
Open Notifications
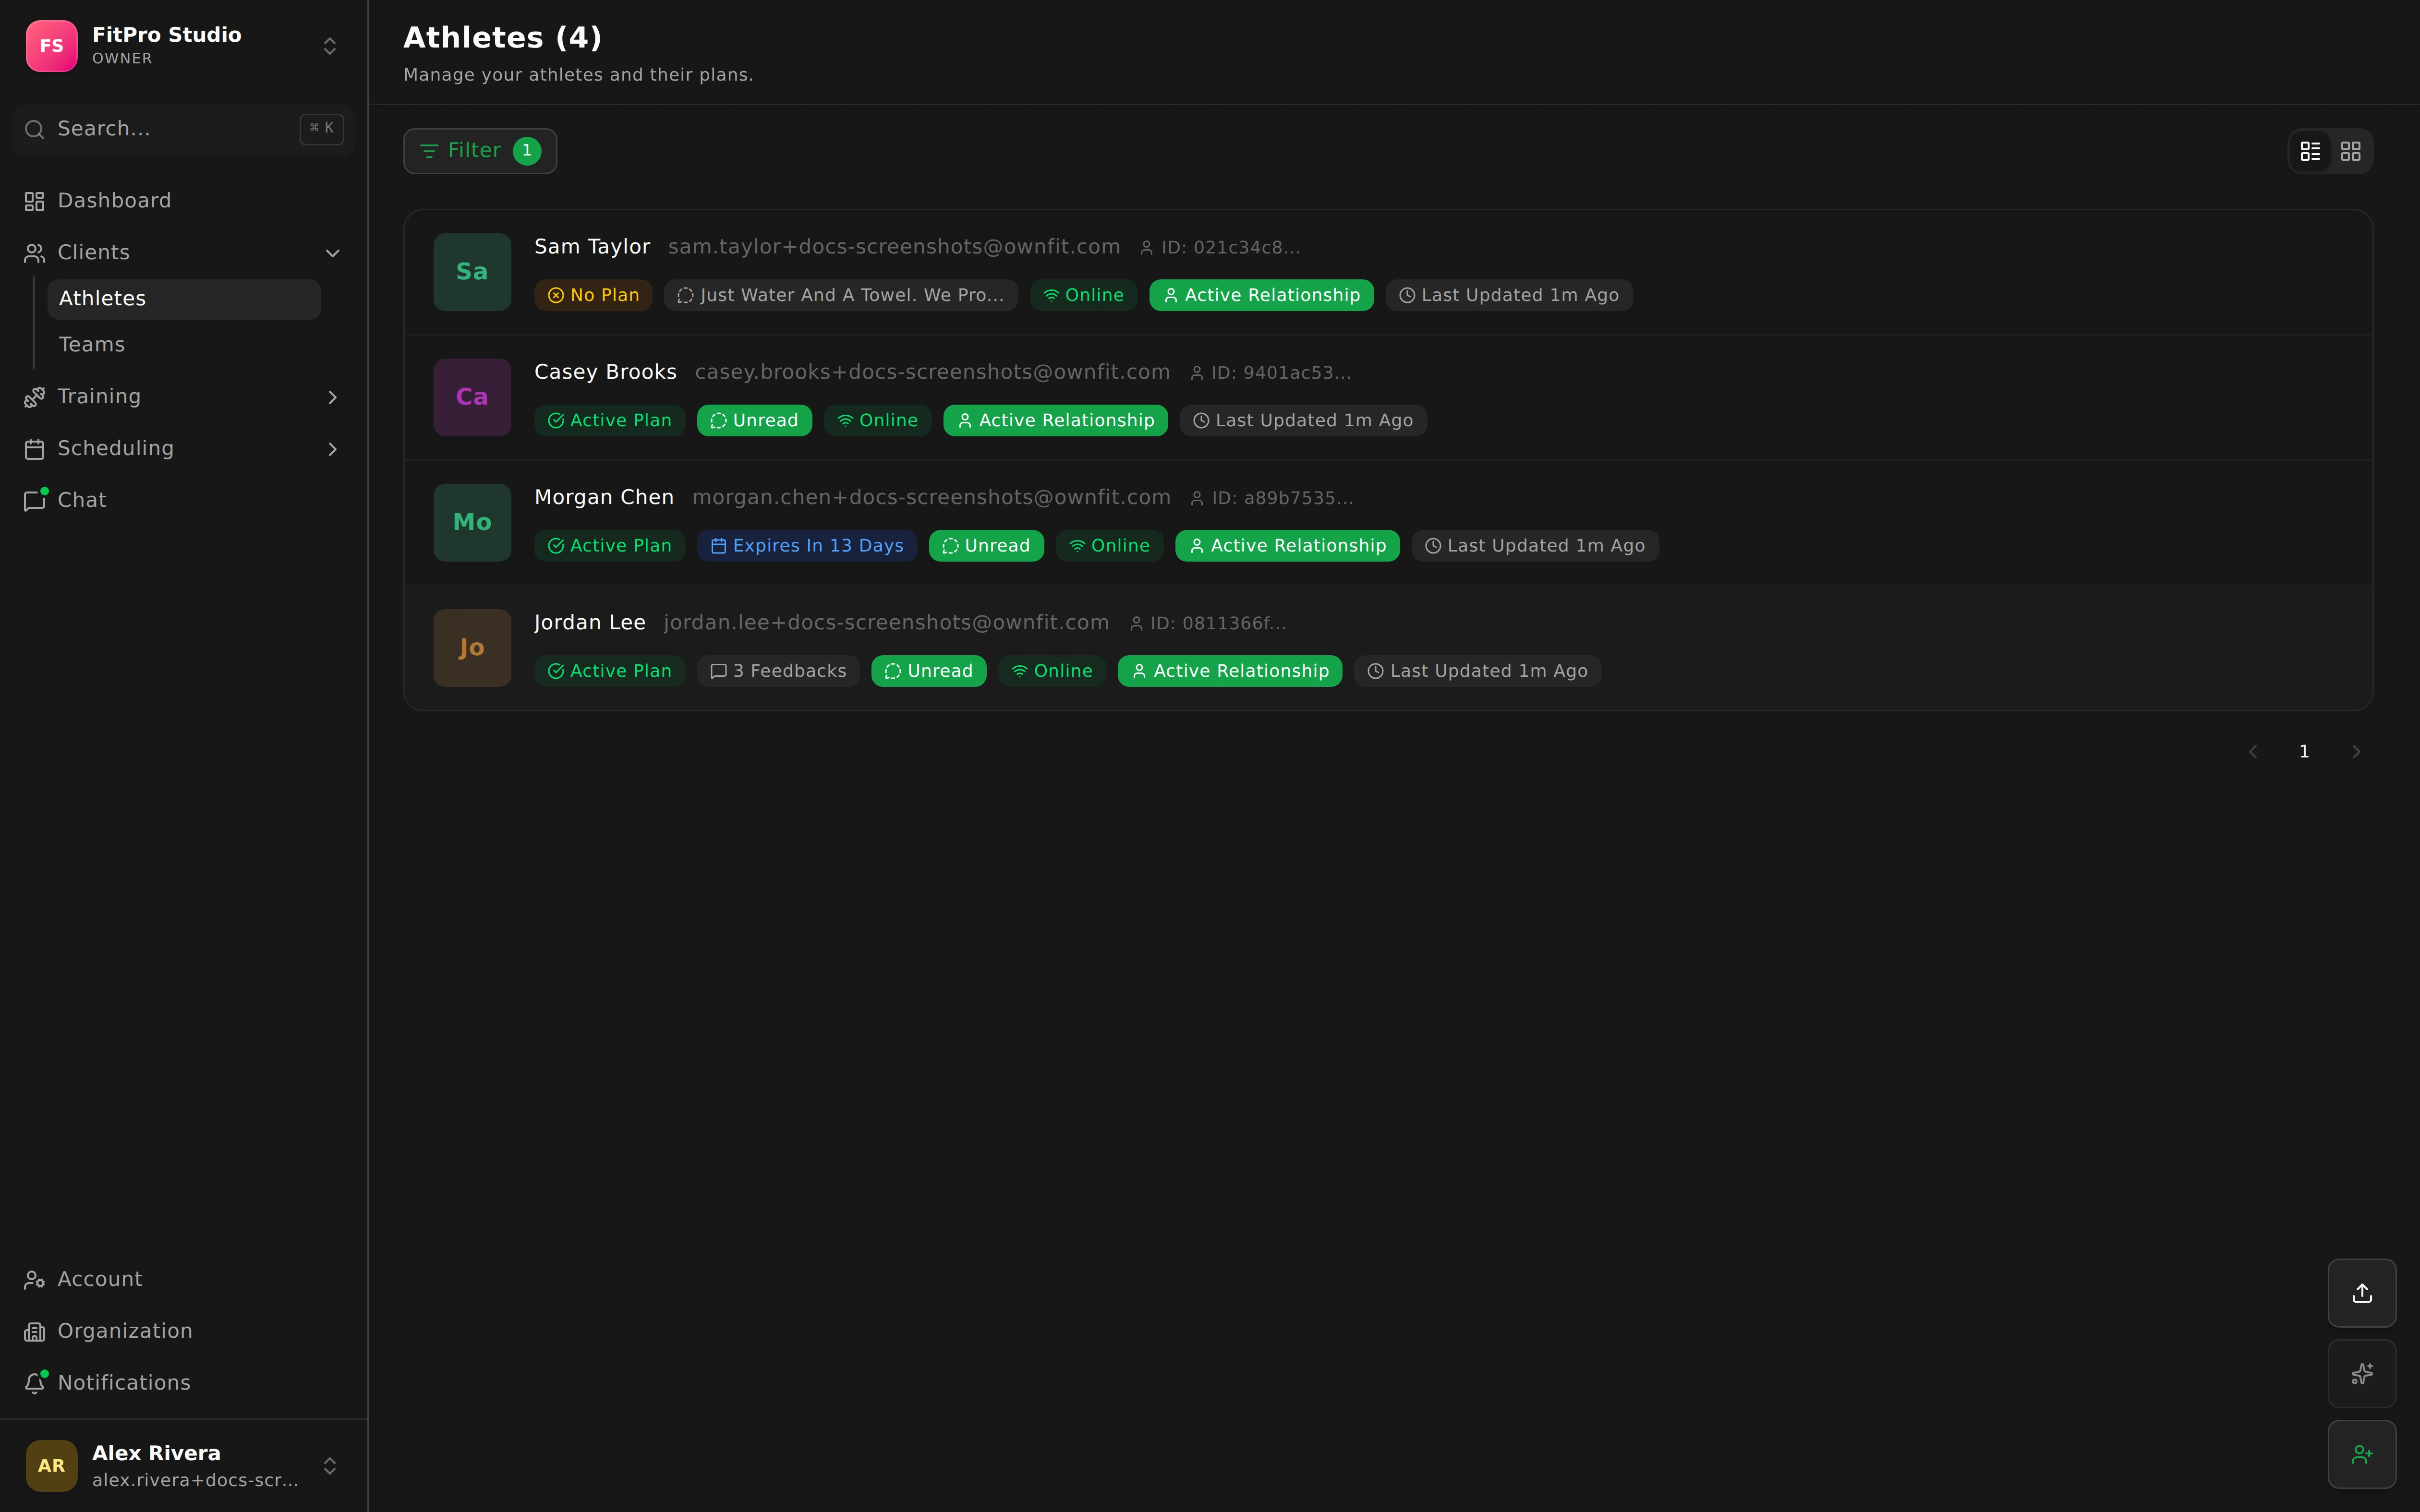[x=184, y=1383]
